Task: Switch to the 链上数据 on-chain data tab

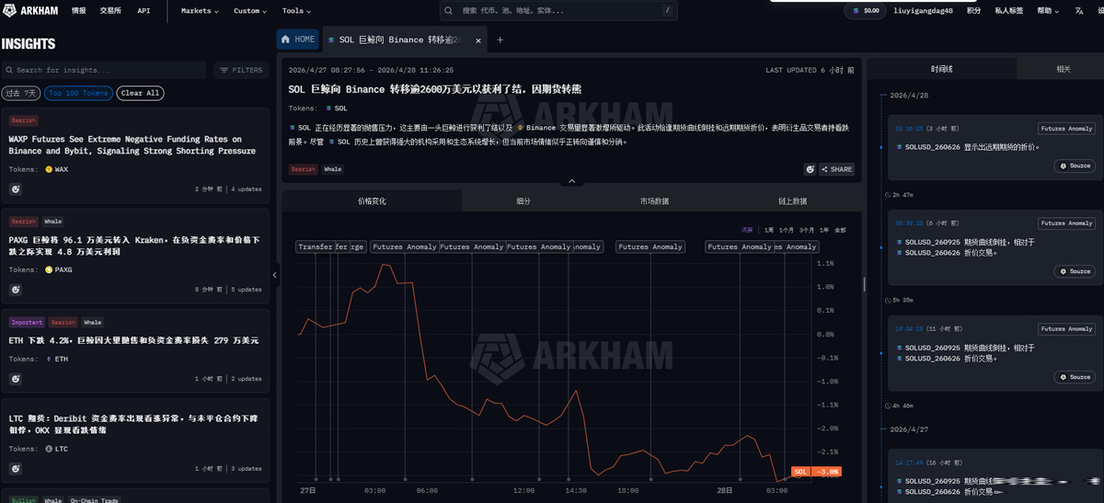Action: point(792,200)
